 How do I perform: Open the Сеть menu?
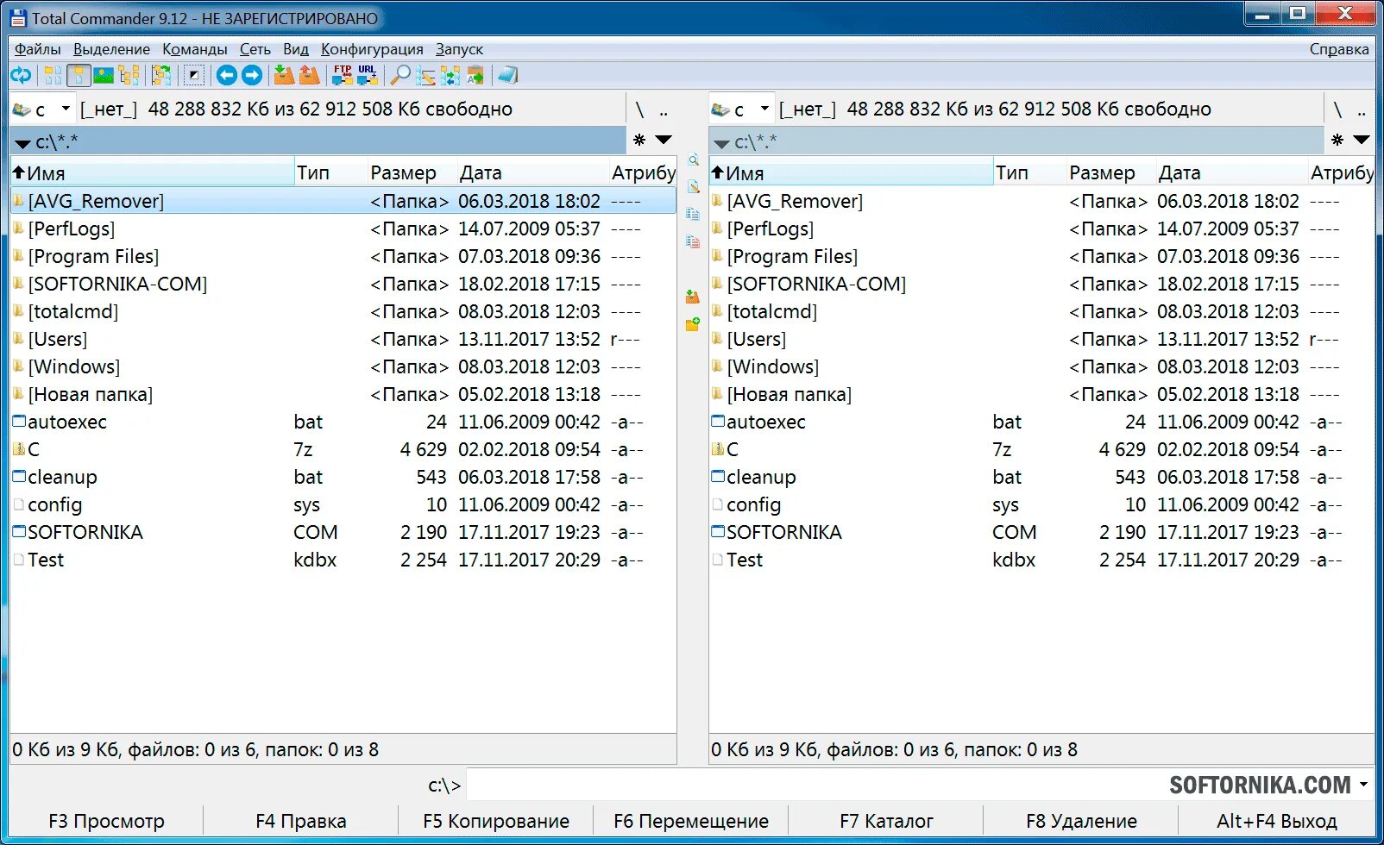(x=255, y=49)
